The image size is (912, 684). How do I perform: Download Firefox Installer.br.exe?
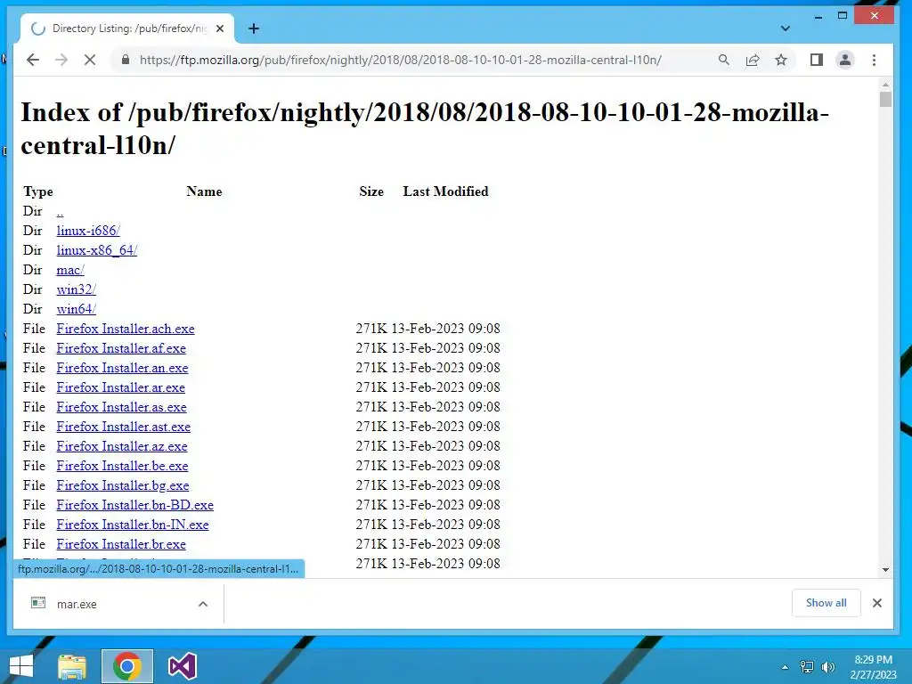tap(121, 544)
